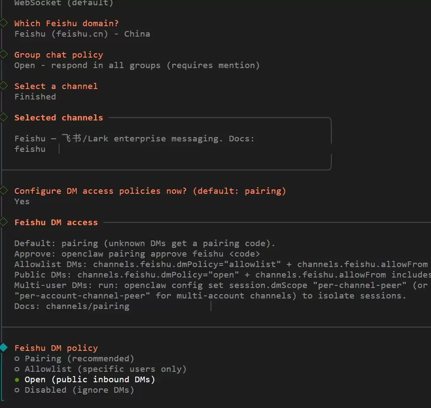
Task: Click the diamond marker beside Which Feishu domain?
Action: (3, 23)
